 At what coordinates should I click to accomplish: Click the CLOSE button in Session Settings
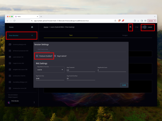pos(124,85)
